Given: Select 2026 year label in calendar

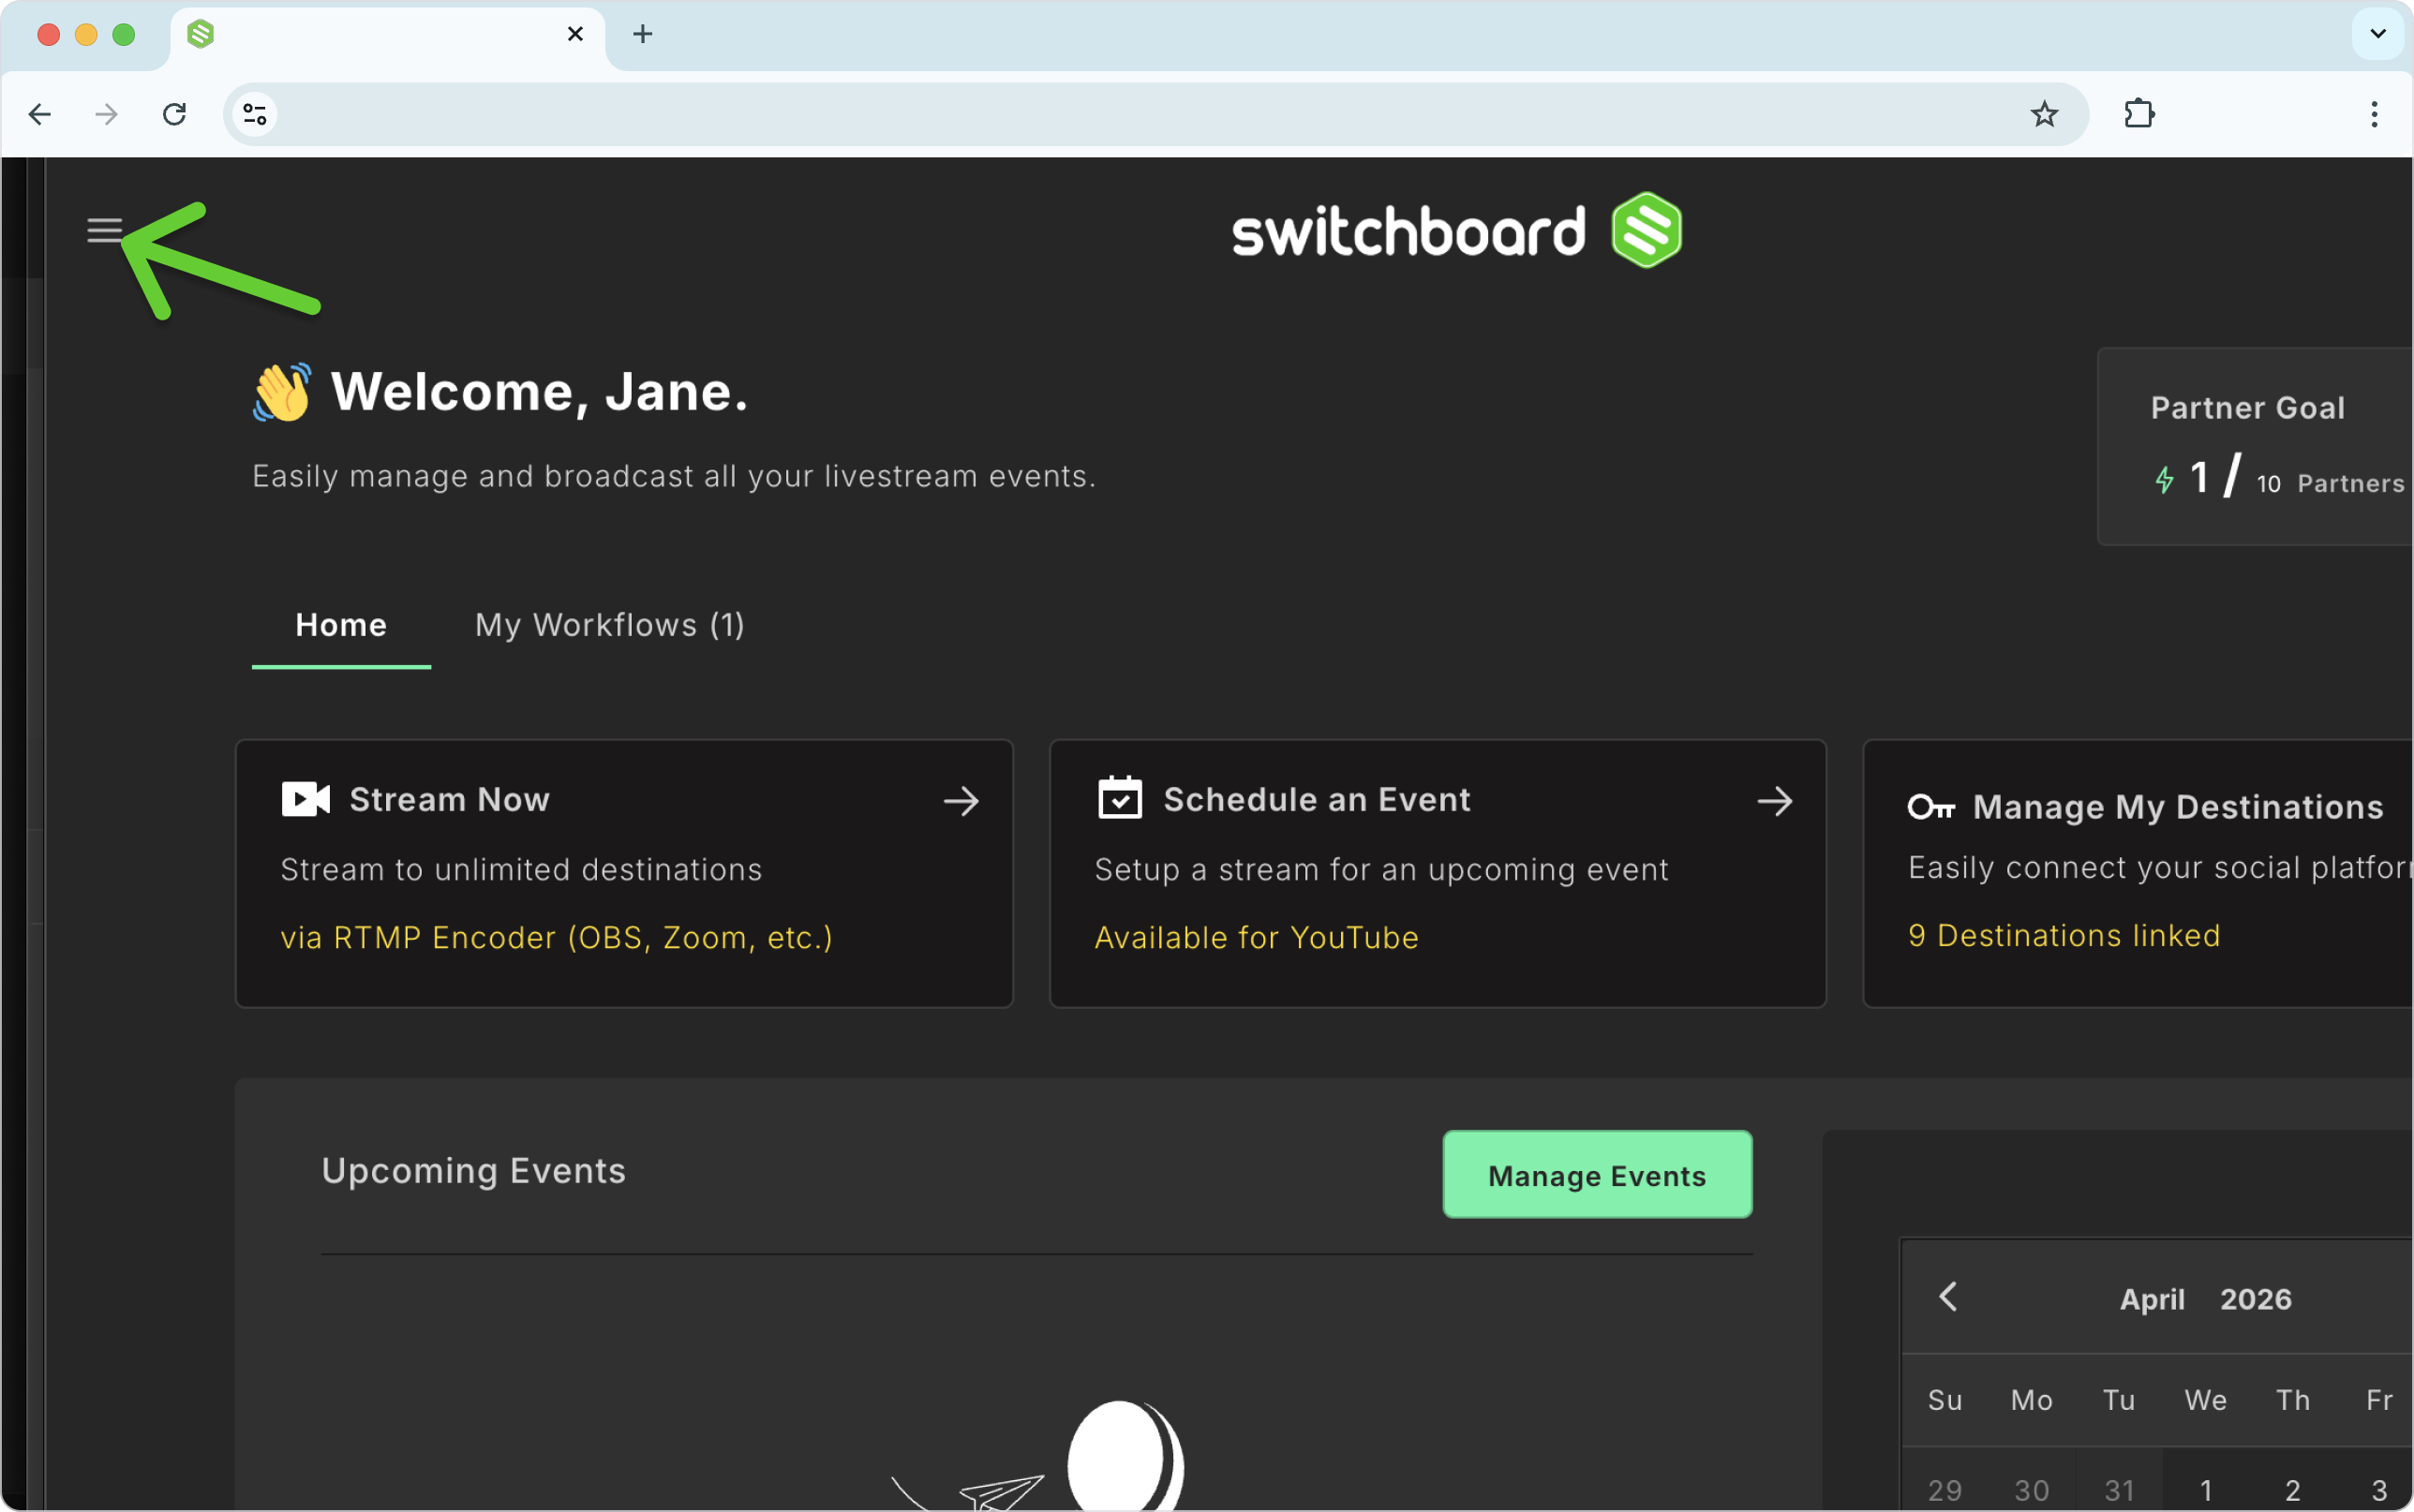Looking at the screenshot, I should coord(2256,1299).
